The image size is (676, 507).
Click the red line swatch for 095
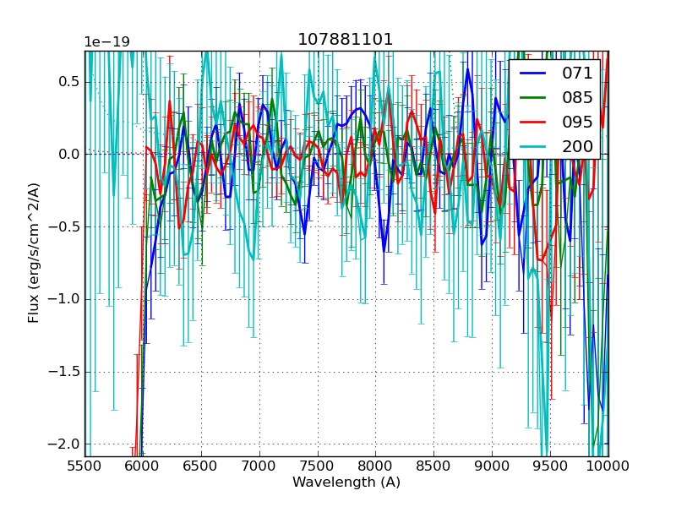click(534, 122)
